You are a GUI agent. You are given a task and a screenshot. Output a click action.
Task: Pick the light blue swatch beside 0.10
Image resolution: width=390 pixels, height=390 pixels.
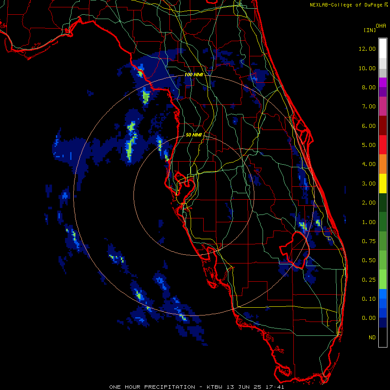[x=383, y=294]
